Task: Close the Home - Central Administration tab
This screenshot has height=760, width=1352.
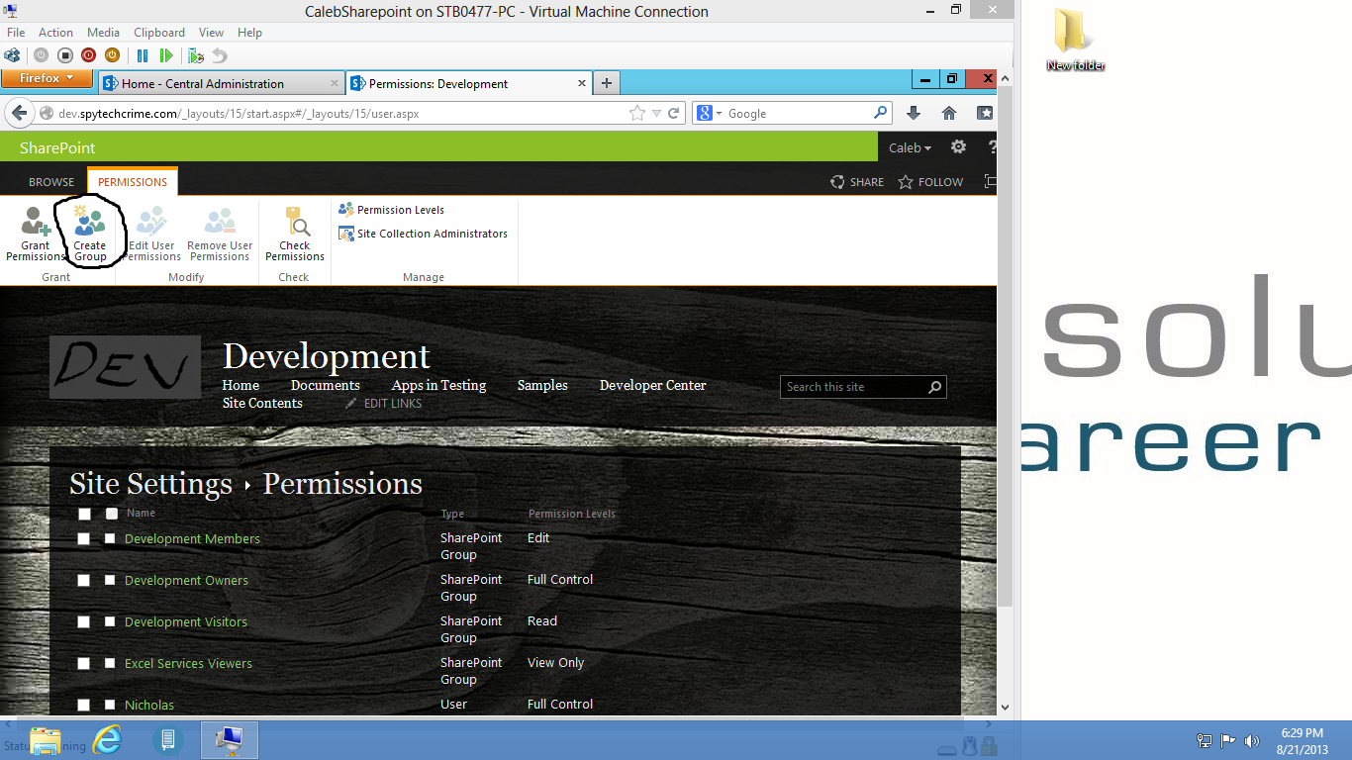Action: (x=334, y=84)
